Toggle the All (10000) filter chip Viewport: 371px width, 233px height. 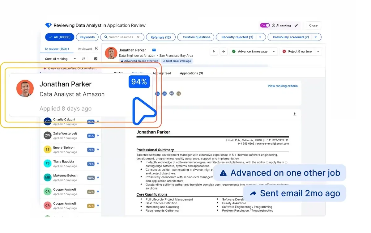(60, 37)
